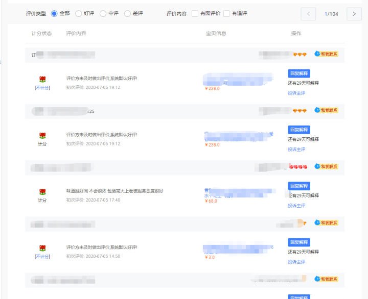The width and height of the screenshot is (368, 299).
Task: Click flower icon of second 19:12 review
Action: point(42,135)
